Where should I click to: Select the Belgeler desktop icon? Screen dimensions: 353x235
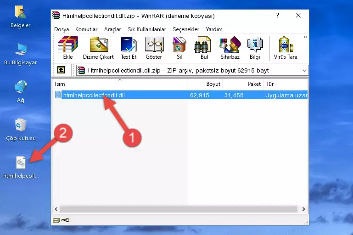point(21,17)
